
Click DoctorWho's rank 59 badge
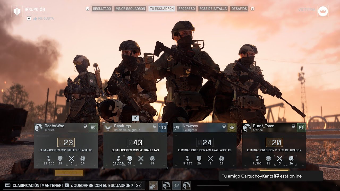click(x=93, y=128)
